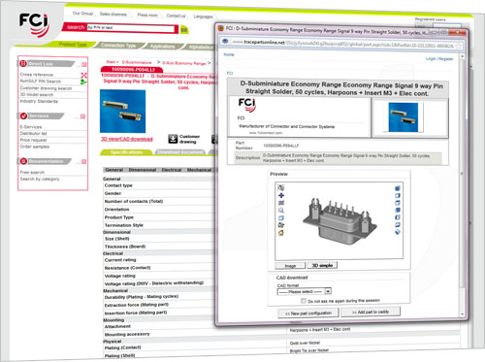Choose the second view cube icon on right

pos(398,195)
